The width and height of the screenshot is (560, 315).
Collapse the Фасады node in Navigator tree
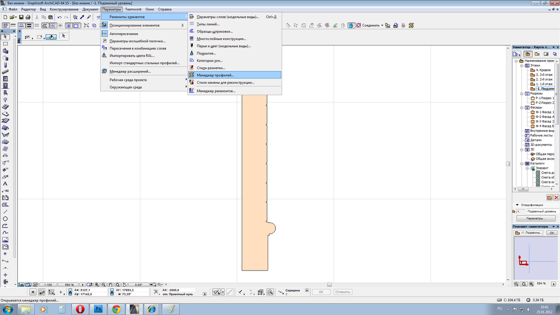coord(521,107)
